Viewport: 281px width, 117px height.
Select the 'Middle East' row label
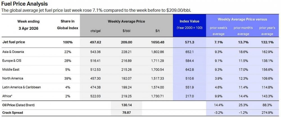tap(11, 69)
